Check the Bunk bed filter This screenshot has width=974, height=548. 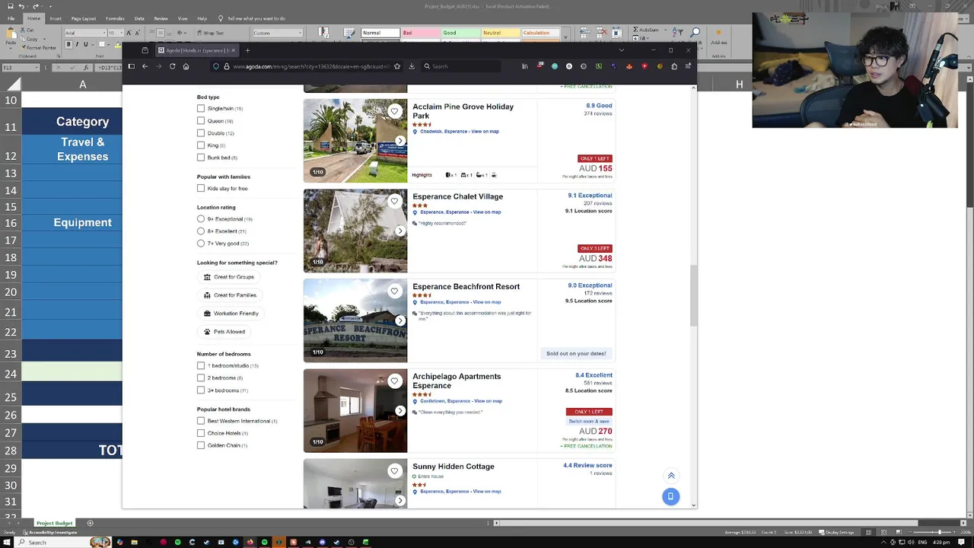pyautogui.click(x=201, y=158)
